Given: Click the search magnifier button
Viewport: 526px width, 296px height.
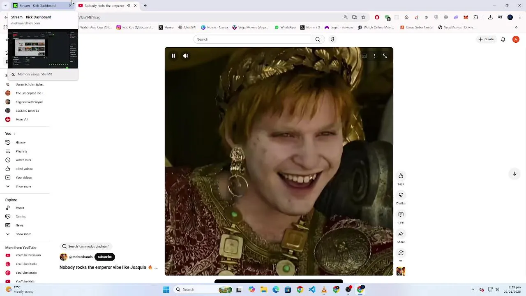Looking at the screenshot, I should 318,39.
